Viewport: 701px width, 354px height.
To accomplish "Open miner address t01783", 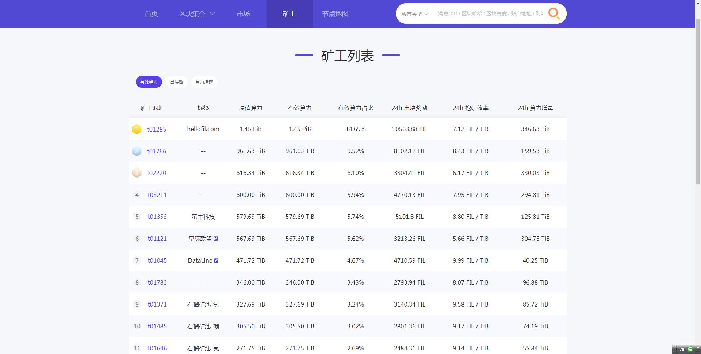I will tap(157, 283).
